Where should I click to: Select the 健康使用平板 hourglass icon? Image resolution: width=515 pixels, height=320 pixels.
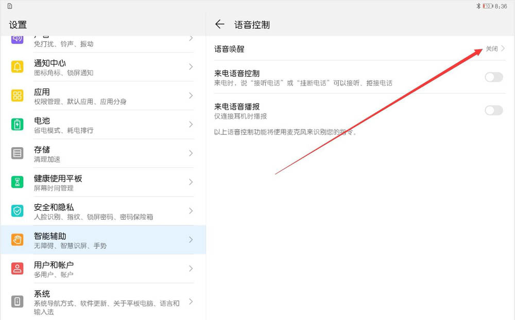pos(16,182)
